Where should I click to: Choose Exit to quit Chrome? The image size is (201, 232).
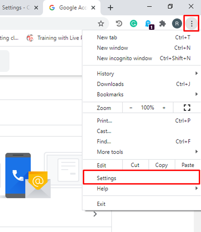[x=142, y=204]
